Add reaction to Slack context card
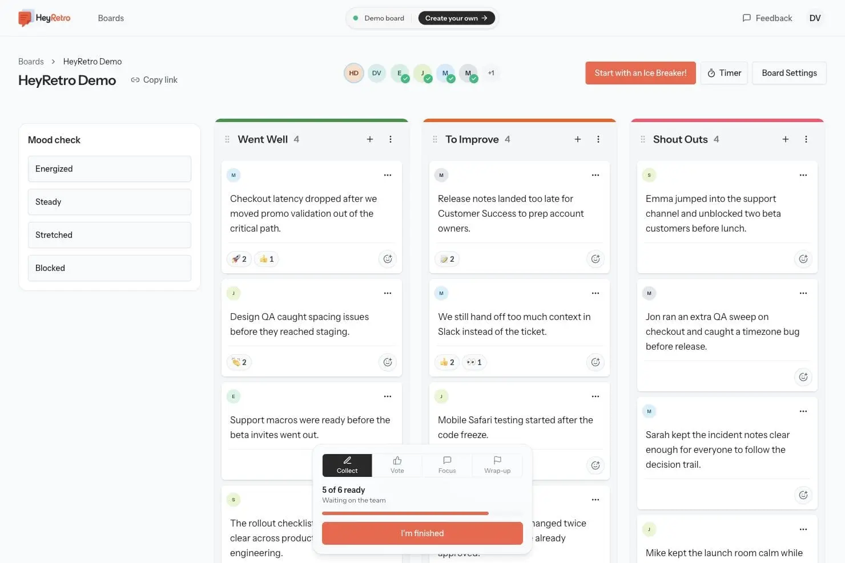Image resolution: width=845 pixels, height=563 pixels. 595,362
